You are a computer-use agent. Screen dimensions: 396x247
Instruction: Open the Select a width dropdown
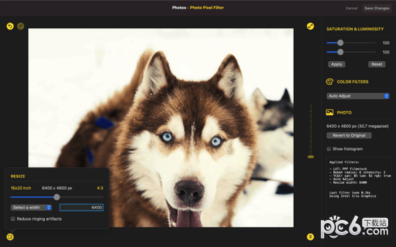pyautogui.click(x=31, y=207)
